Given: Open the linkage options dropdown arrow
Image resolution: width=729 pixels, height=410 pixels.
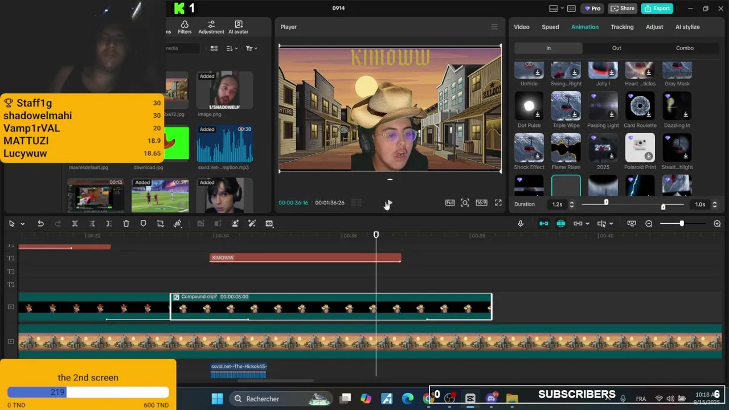Looking at the screenshot, I should (x=587, y=224).
